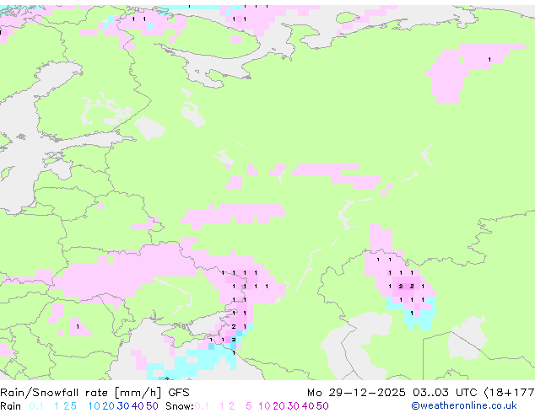Click the 'Rain/Snowfall rate [mm/h] GFS' title
This screenshot has height=413, width=535.
(95, 393)
